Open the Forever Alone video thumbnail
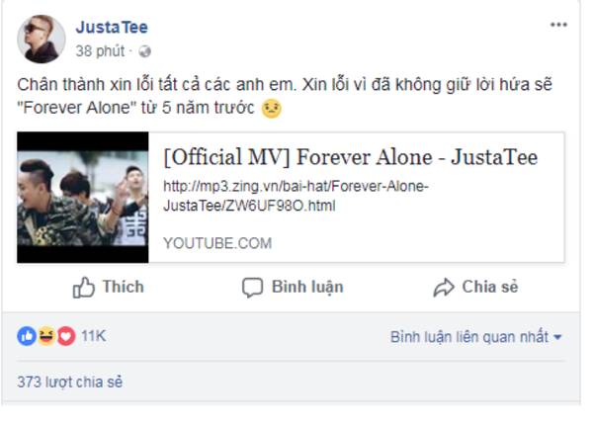Viewport: 593px width, 430px height. tap(83, 197)
